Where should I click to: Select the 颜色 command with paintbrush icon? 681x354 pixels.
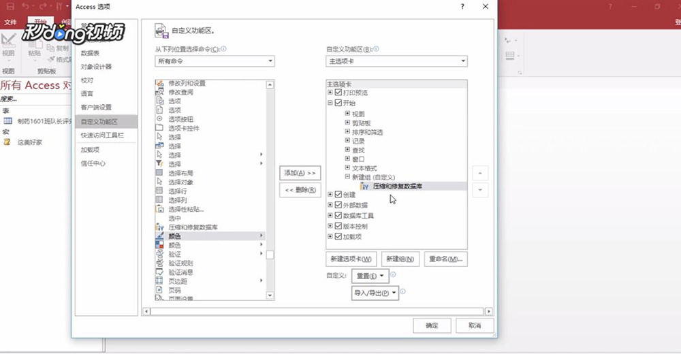click(x=159, y=236)
